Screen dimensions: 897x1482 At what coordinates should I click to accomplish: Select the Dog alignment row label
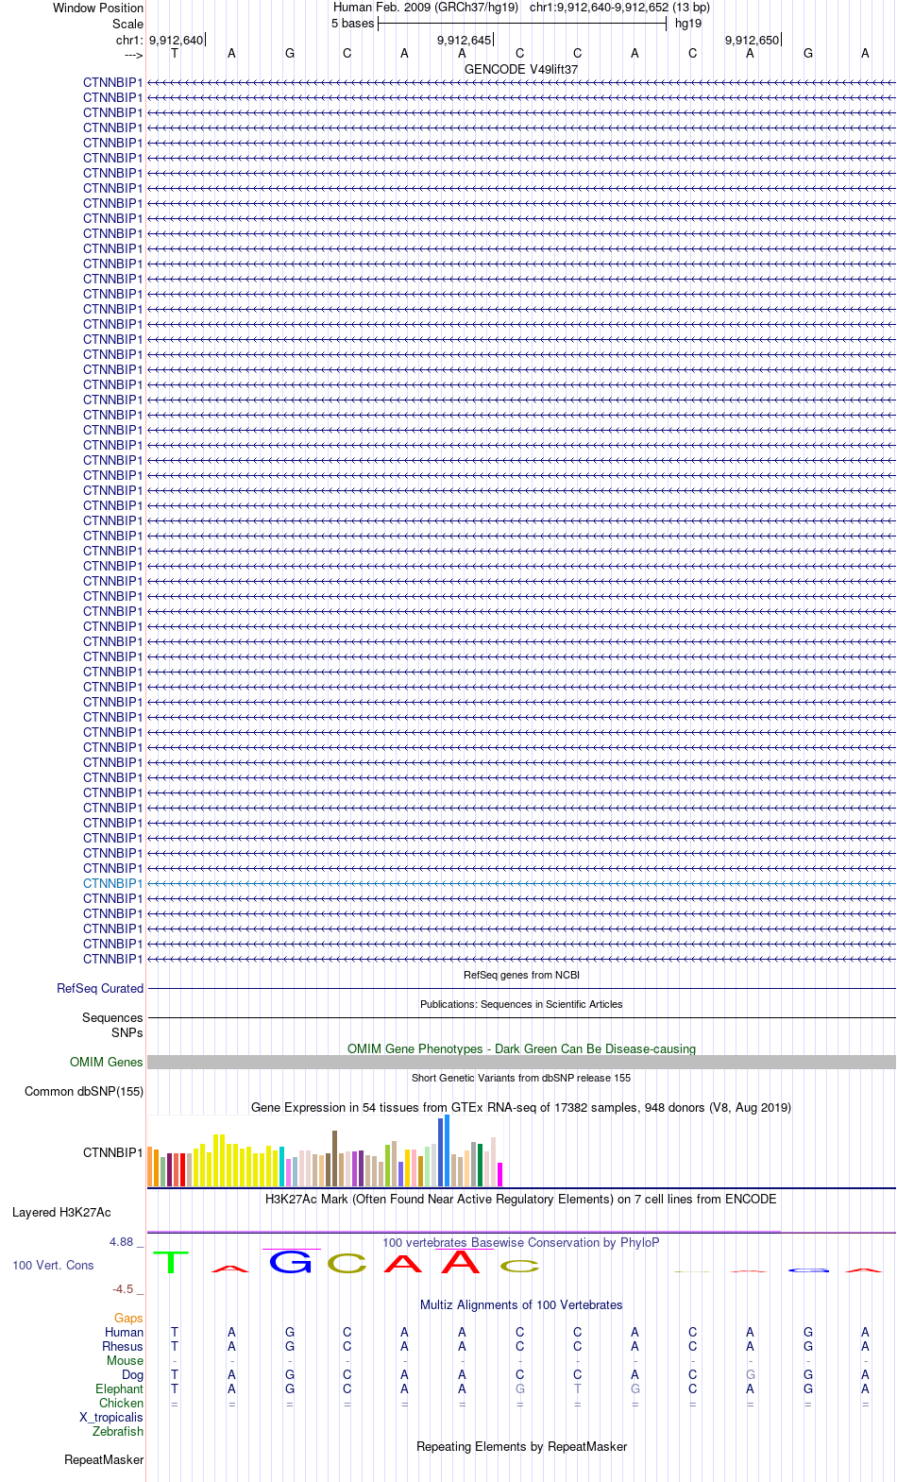click(132, 1374)
